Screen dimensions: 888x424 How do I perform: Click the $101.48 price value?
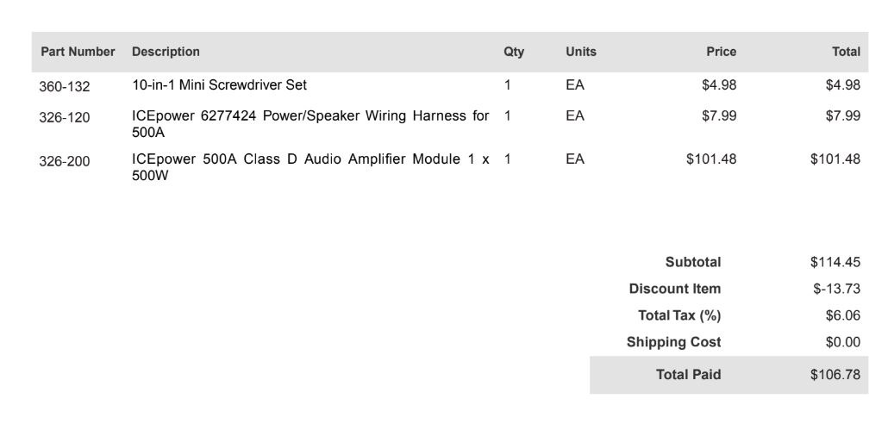711,159
